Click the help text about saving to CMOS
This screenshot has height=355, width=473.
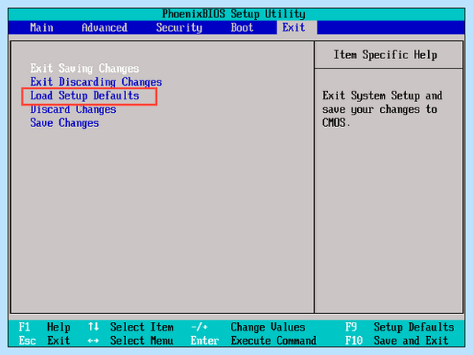(x=382, y=110)
